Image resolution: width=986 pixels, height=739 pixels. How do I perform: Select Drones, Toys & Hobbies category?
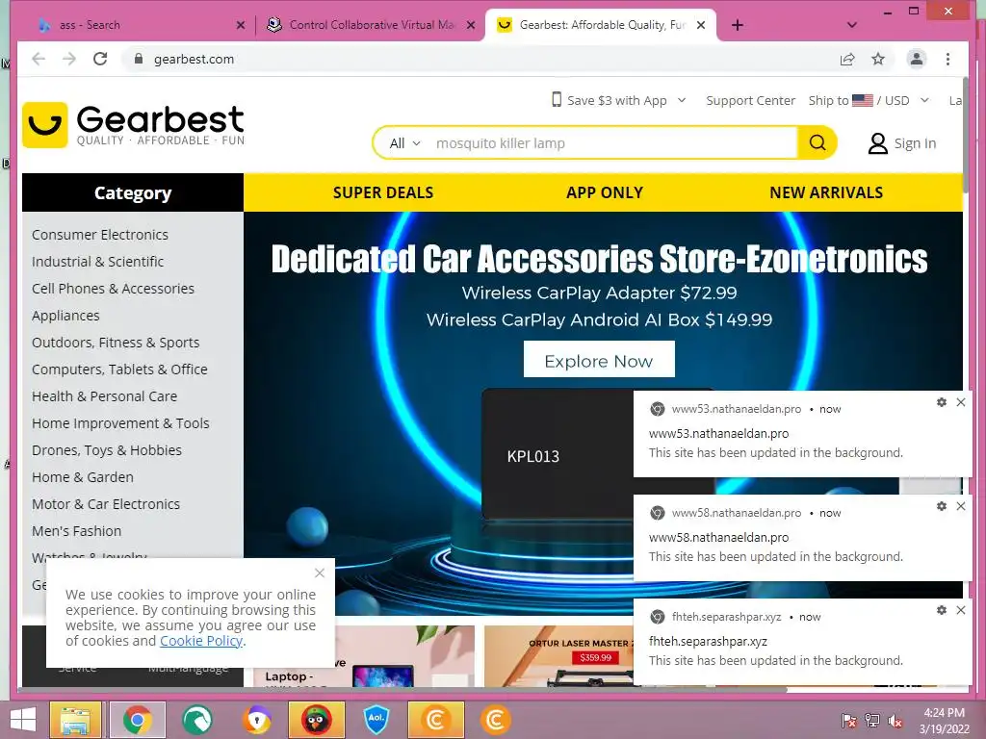[107, 450]
